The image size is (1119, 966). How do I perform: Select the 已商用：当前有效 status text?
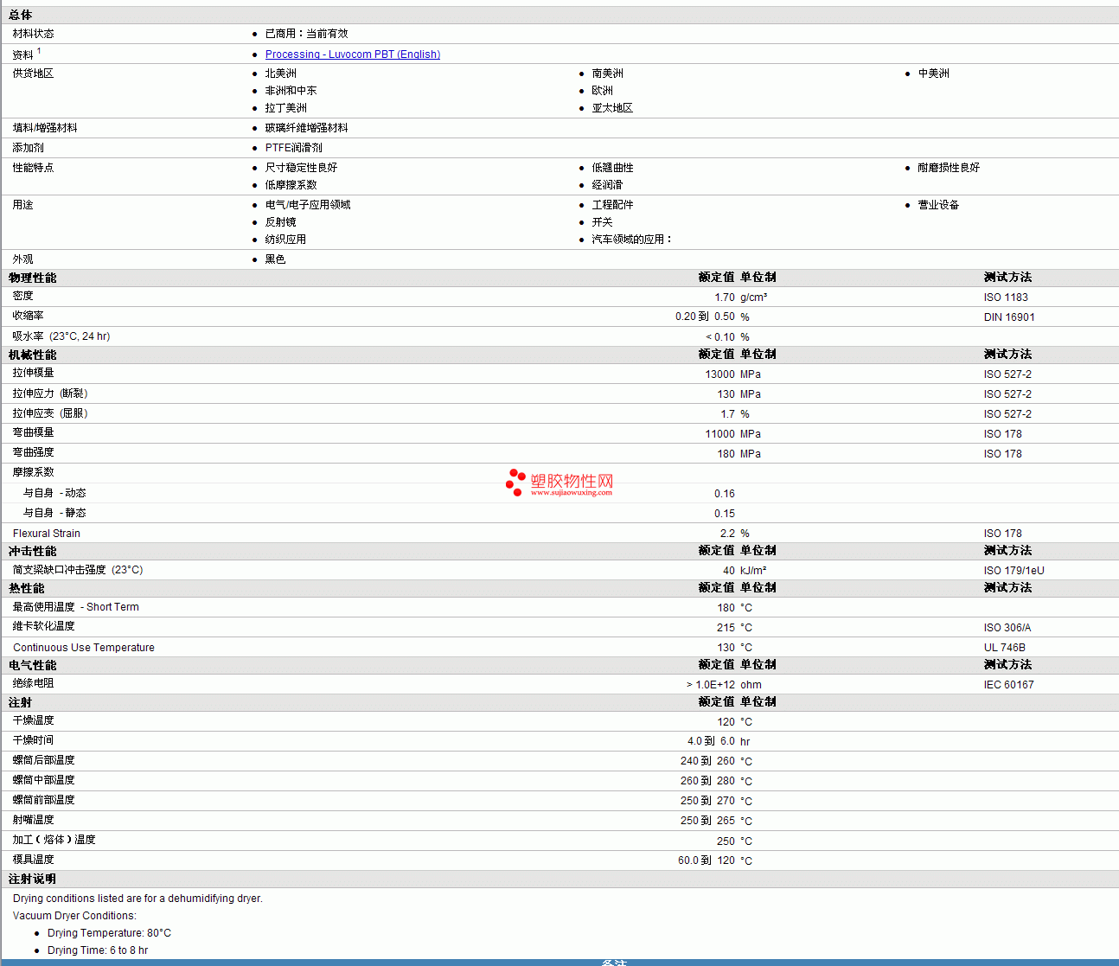click(306, 34)
